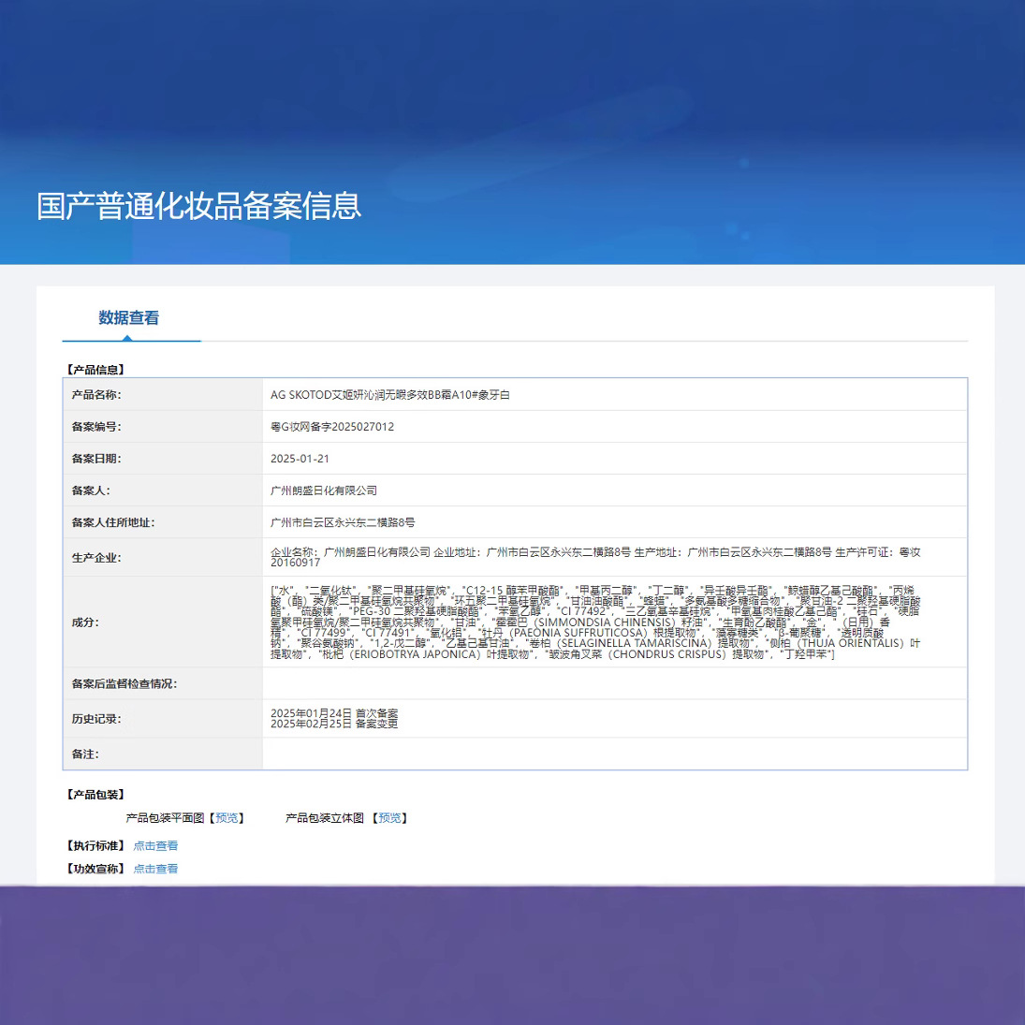
Task: Click the product name AG SKOTOD BB霜 value
Action: pos(390,395)
